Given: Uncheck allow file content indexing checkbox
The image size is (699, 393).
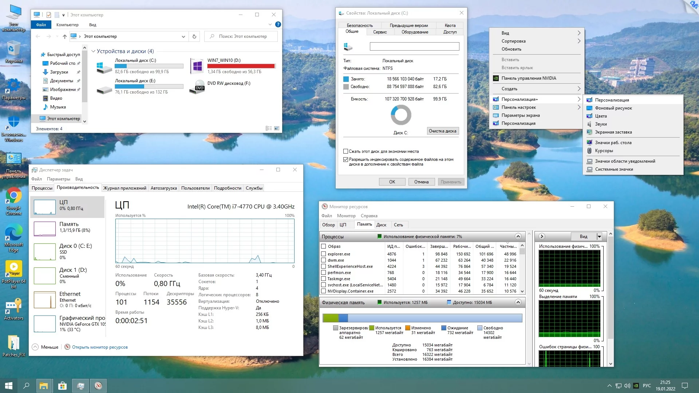Looking at the screenshot, I should click(x=346, y=159).
